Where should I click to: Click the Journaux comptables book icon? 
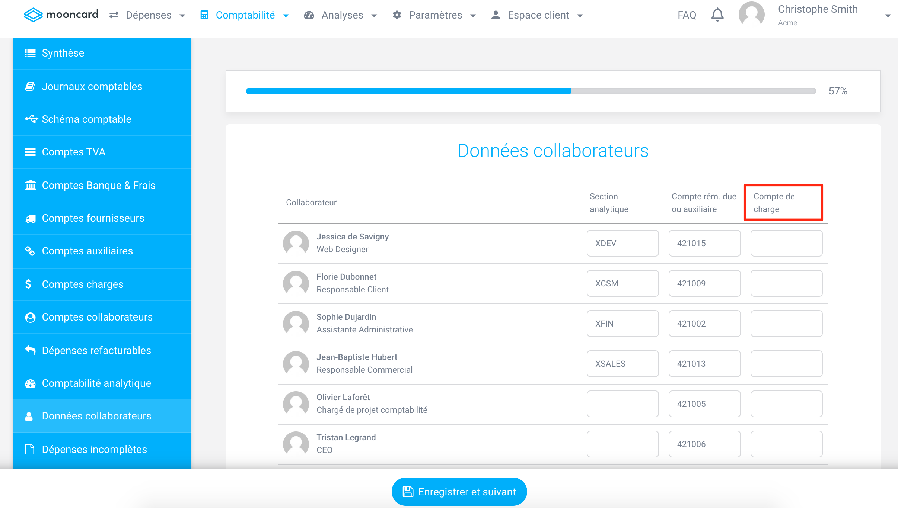tap(30, 86)
